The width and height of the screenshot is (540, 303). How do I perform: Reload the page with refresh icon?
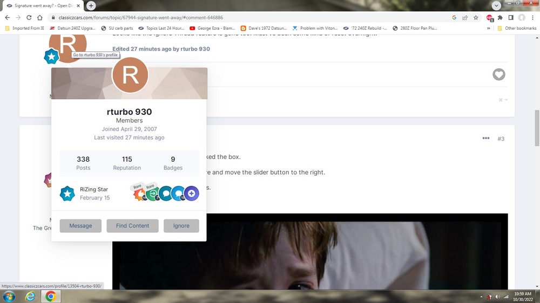pos(29,18)
